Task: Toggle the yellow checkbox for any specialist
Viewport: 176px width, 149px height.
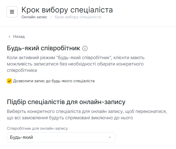Action: [9, 81]
